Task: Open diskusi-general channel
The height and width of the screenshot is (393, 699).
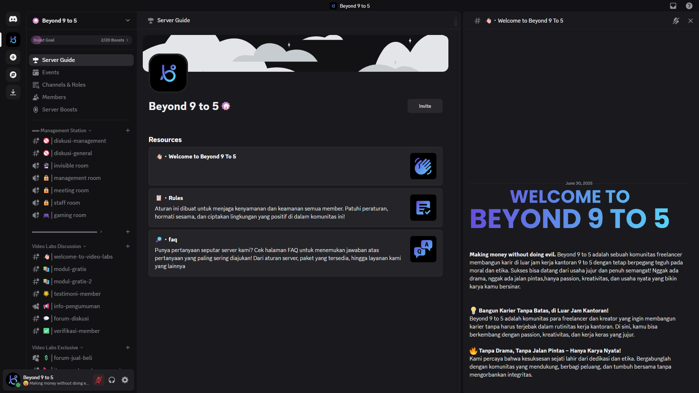Action: [x=81, y=153]
